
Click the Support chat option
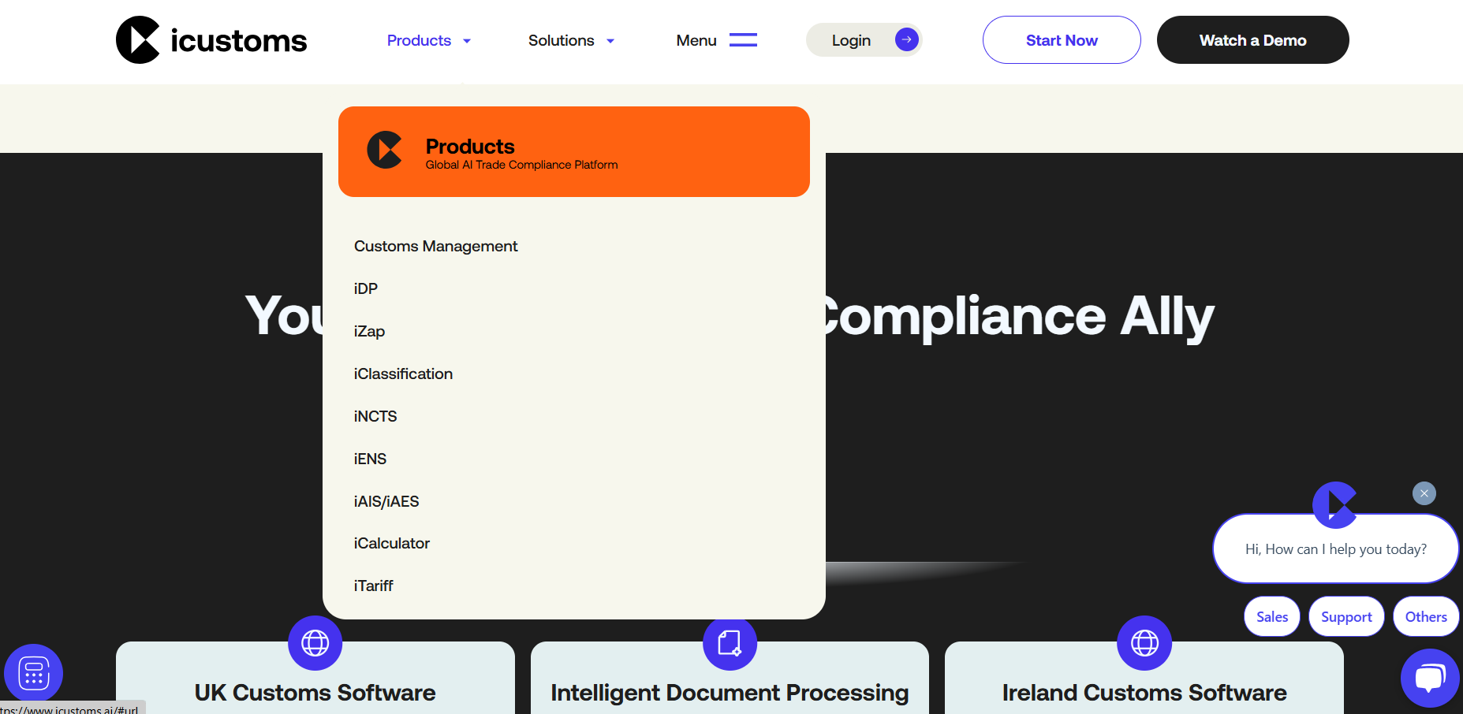tap(1346, 616)
